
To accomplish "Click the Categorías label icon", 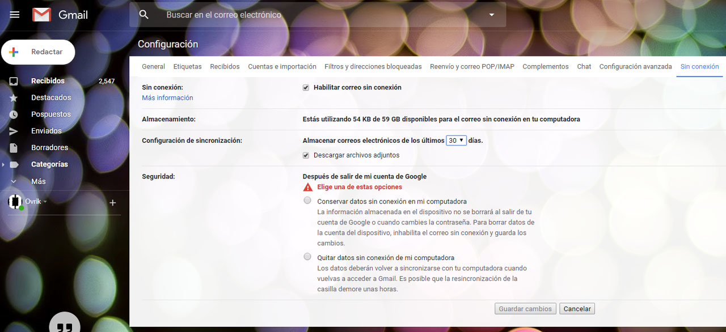I will pyautogui.click(x=14, y=164).
